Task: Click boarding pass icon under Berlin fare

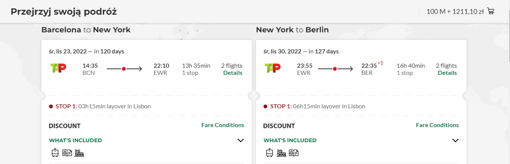Action: click(294, 153)
